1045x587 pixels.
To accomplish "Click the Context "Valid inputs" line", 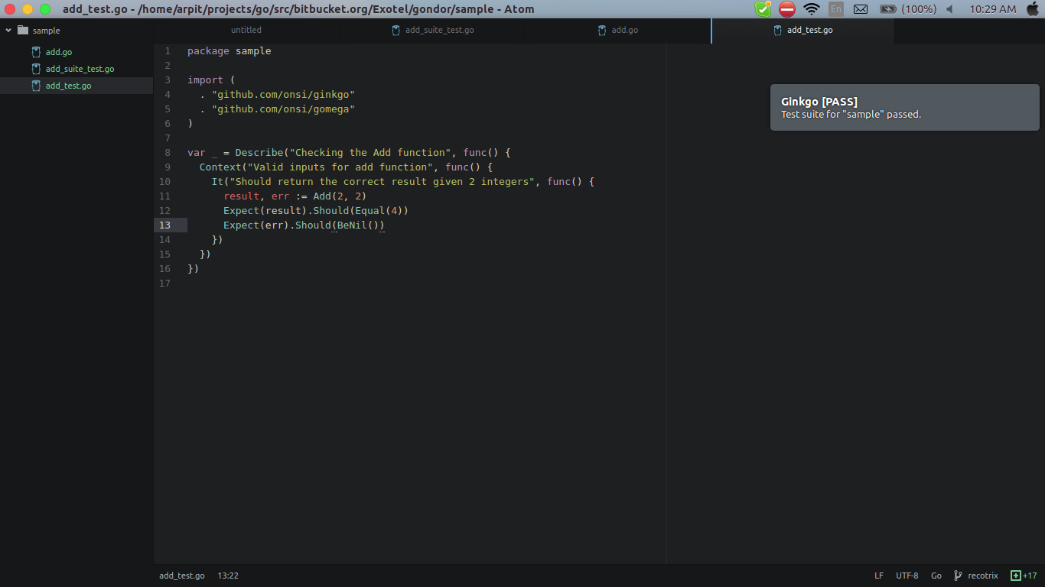I will 347,167.
